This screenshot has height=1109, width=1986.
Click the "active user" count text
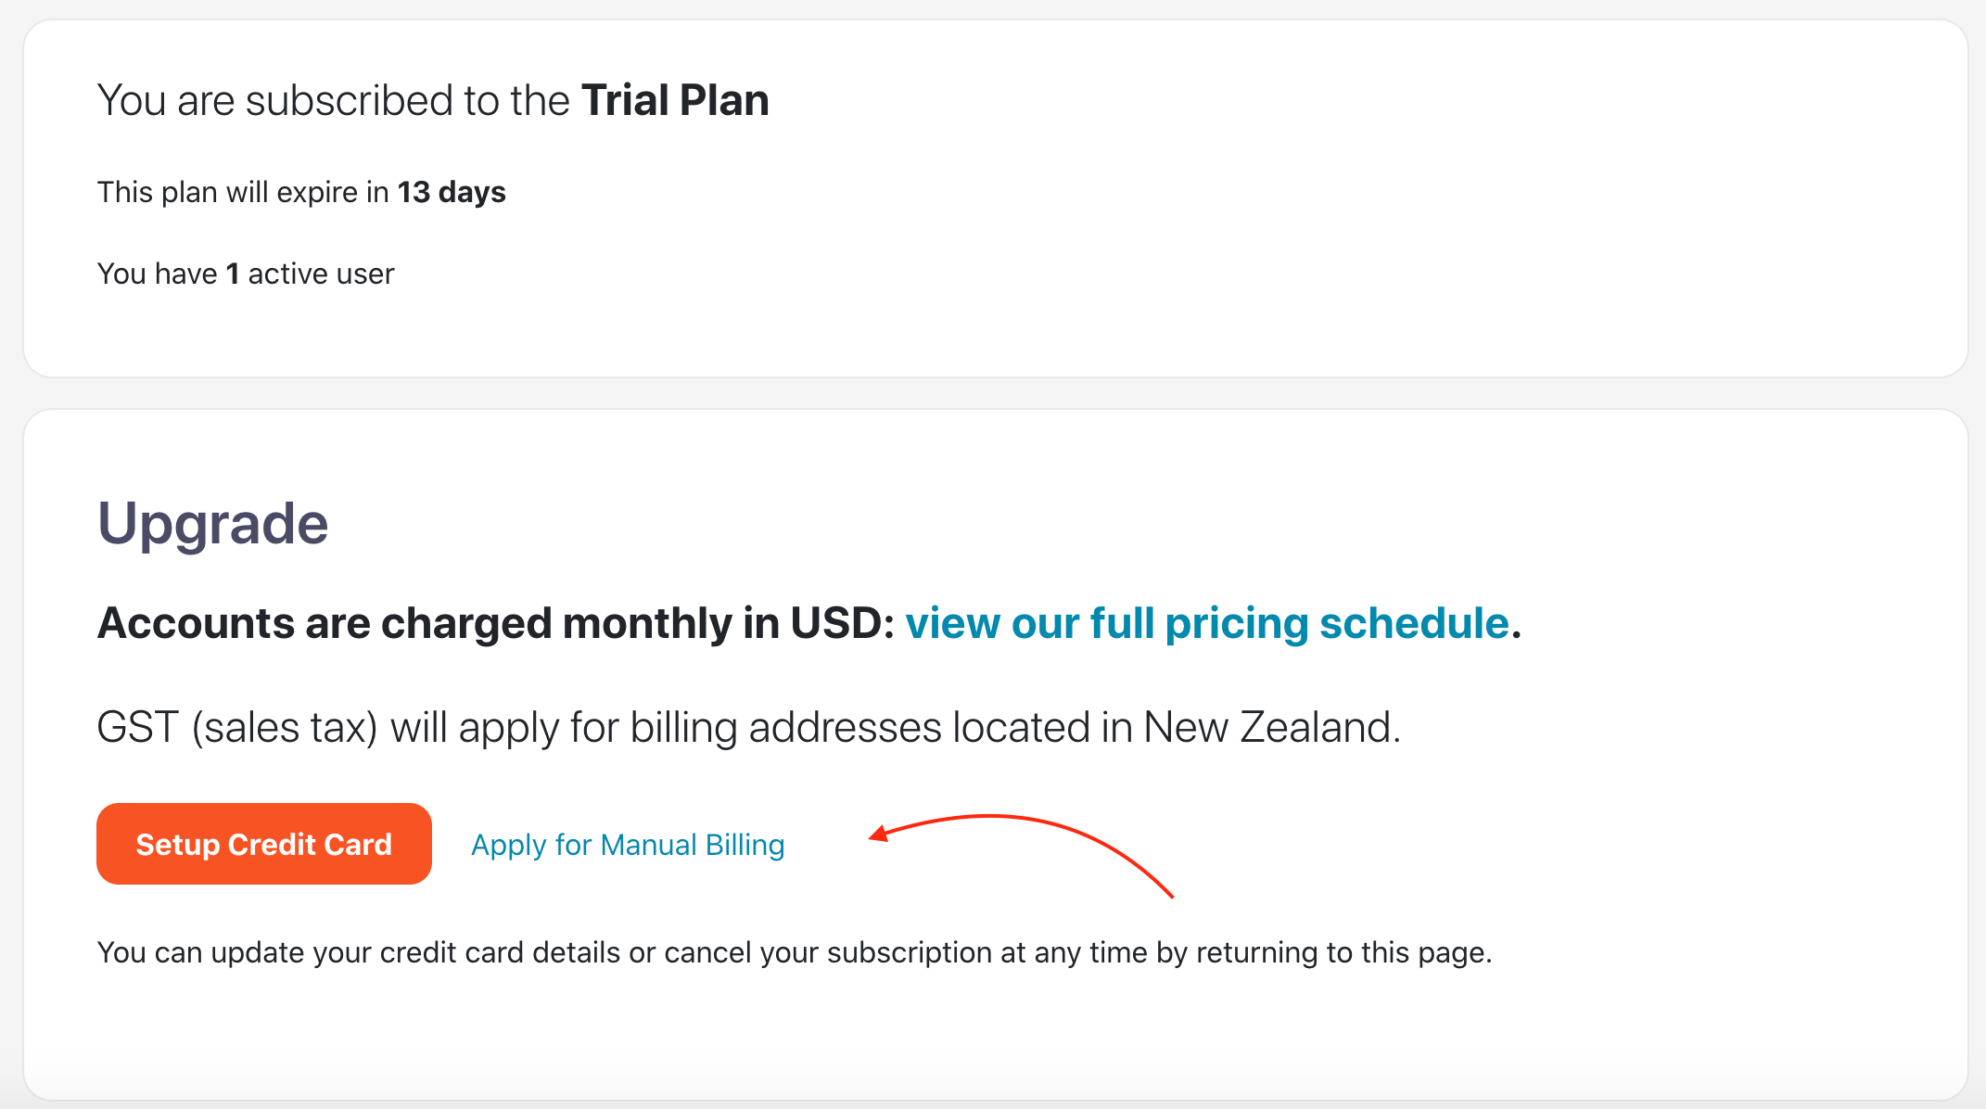coord(321,274)
